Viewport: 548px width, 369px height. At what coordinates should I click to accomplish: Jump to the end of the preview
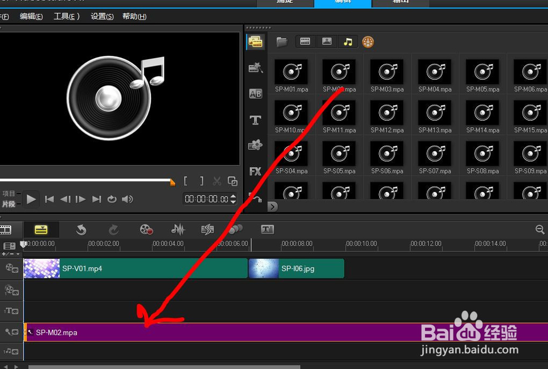96,200
